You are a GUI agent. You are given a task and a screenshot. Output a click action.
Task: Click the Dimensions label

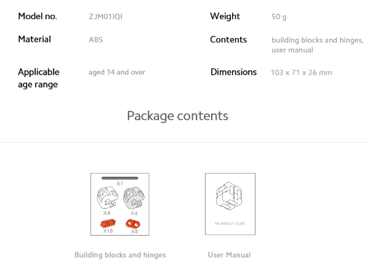pos(233,72)
